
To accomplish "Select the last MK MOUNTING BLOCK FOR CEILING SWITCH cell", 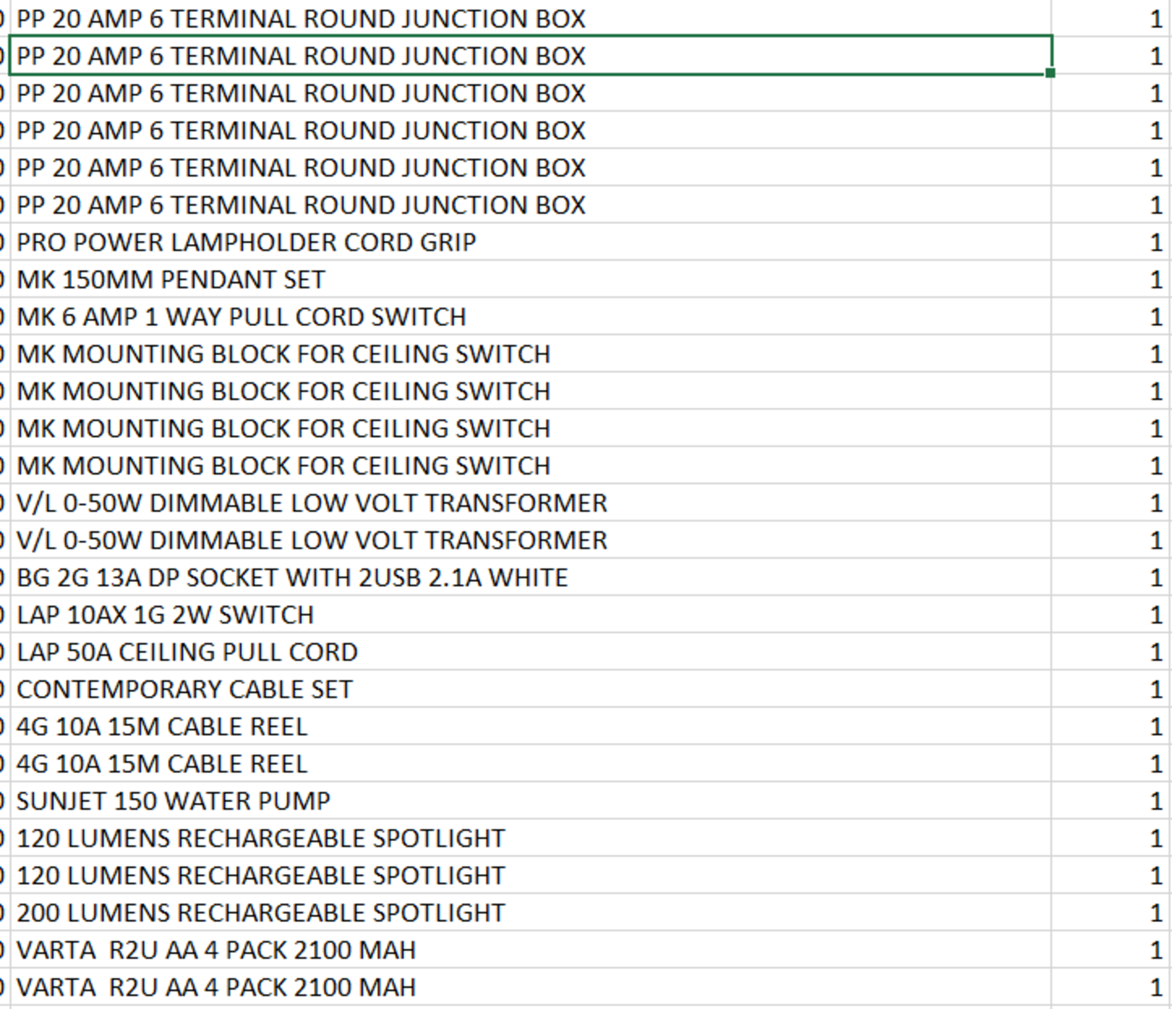I will (530, 465).
